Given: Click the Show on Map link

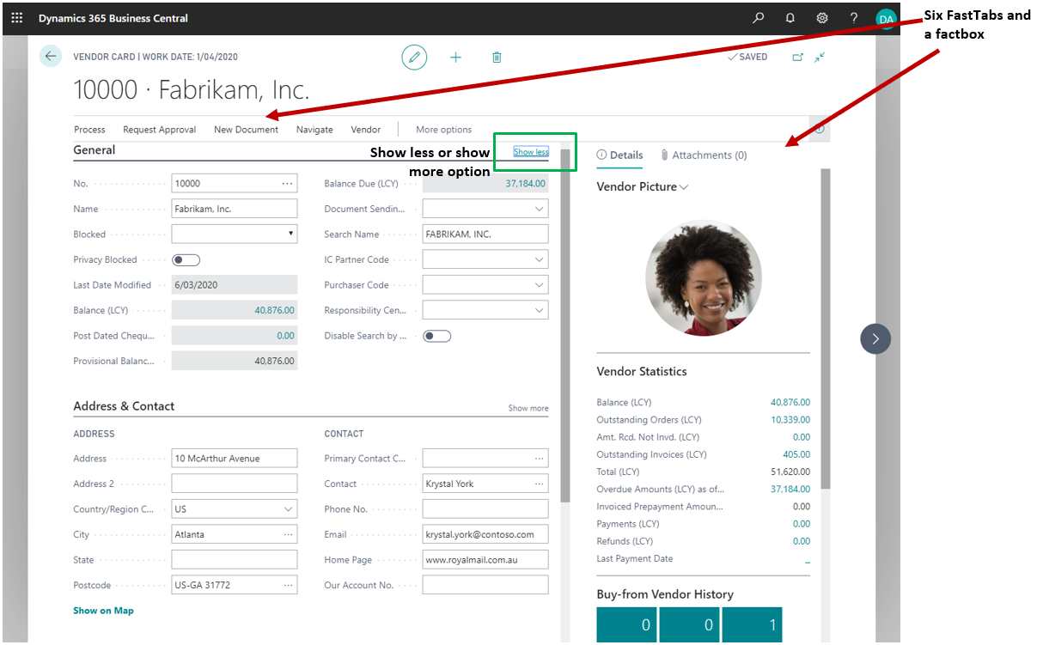Looking at the screenshot, I should pyautogui.click(x=103, y=611).
